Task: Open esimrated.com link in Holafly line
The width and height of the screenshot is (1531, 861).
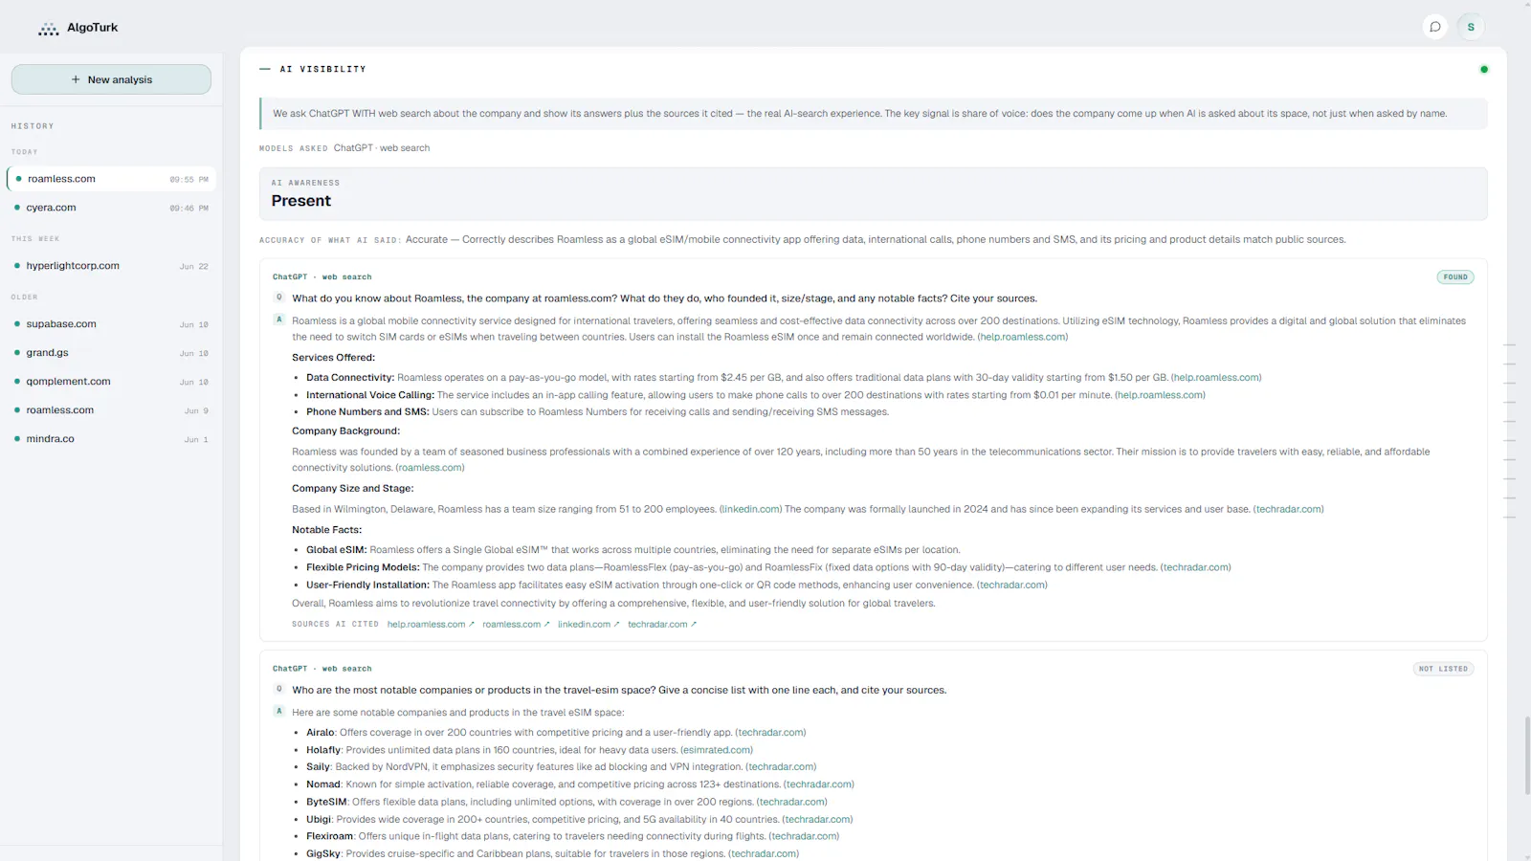Action: (717, 750)
